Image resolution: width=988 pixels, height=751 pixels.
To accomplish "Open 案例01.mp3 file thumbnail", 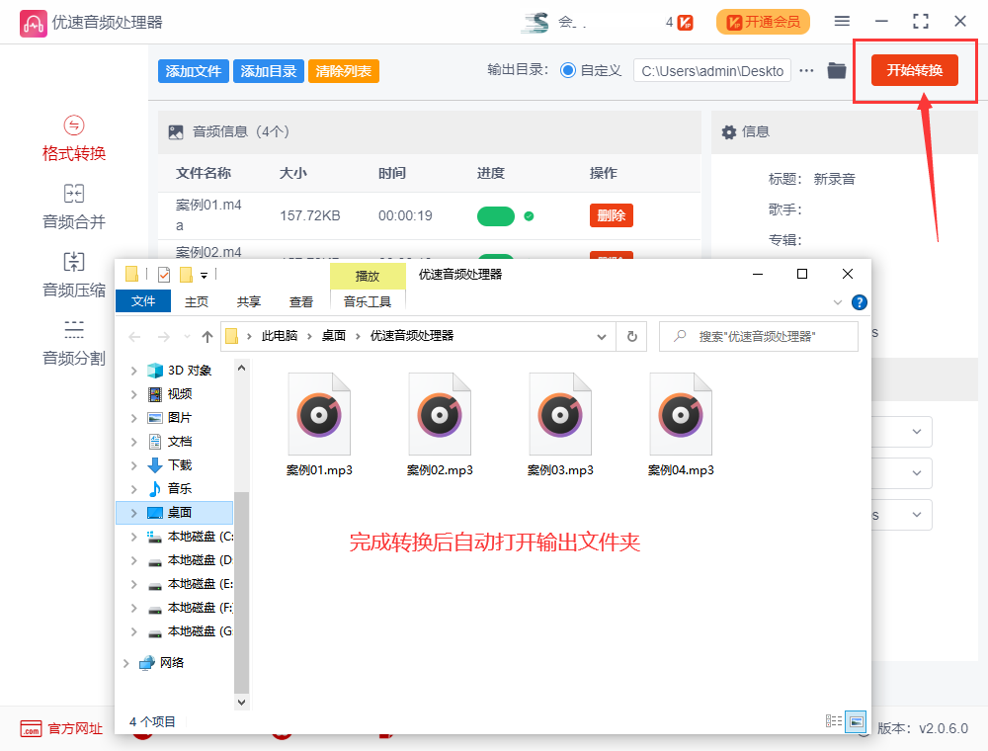I will point(319,414).
